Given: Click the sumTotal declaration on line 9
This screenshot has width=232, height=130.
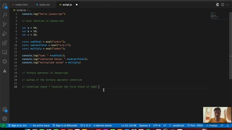Looking at the screenshot, I should tap(43, 42).
